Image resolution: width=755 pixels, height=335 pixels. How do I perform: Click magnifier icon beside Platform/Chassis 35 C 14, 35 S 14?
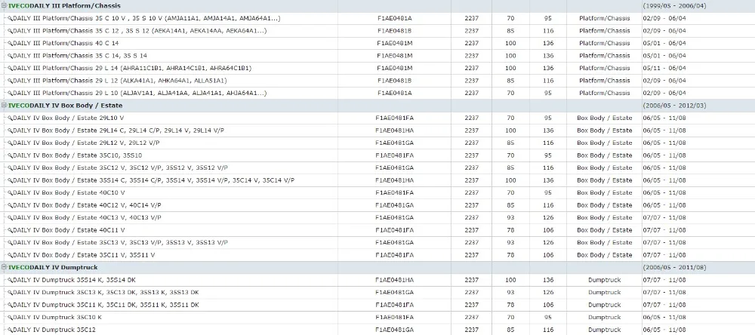coord(10,56)
